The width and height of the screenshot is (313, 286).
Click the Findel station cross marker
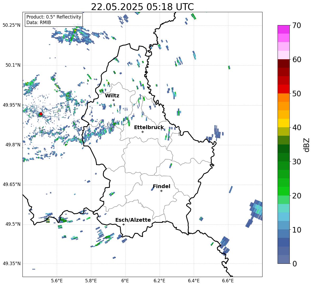pos(161,191)
